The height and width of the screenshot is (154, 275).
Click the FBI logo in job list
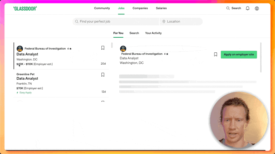[20, 49]
